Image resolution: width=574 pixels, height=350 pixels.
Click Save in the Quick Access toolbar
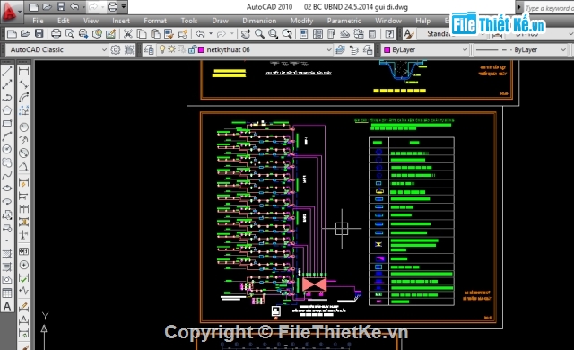tap(61, 6)
